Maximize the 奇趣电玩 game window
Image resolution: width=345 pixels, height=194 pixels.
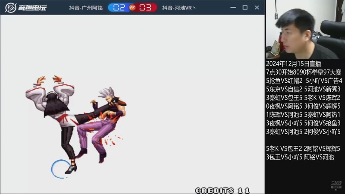(245, 7)
